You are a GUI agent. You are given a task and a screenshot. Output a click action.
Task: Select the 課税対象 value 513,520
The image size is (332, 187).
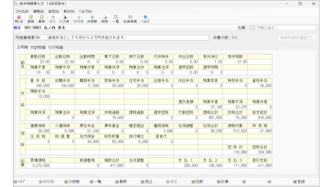235,131
